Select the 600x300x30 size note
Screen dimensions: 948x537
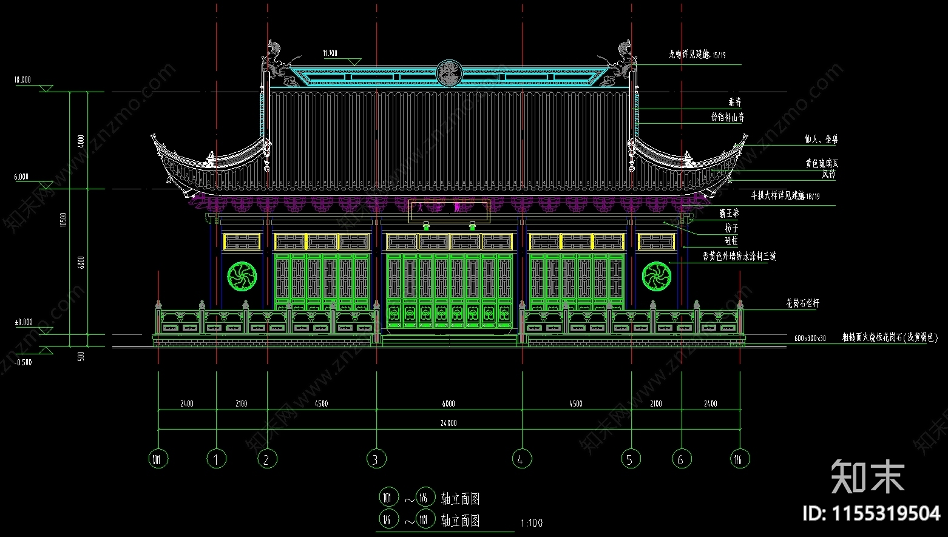pyautogui.click(x=810, y=338)
